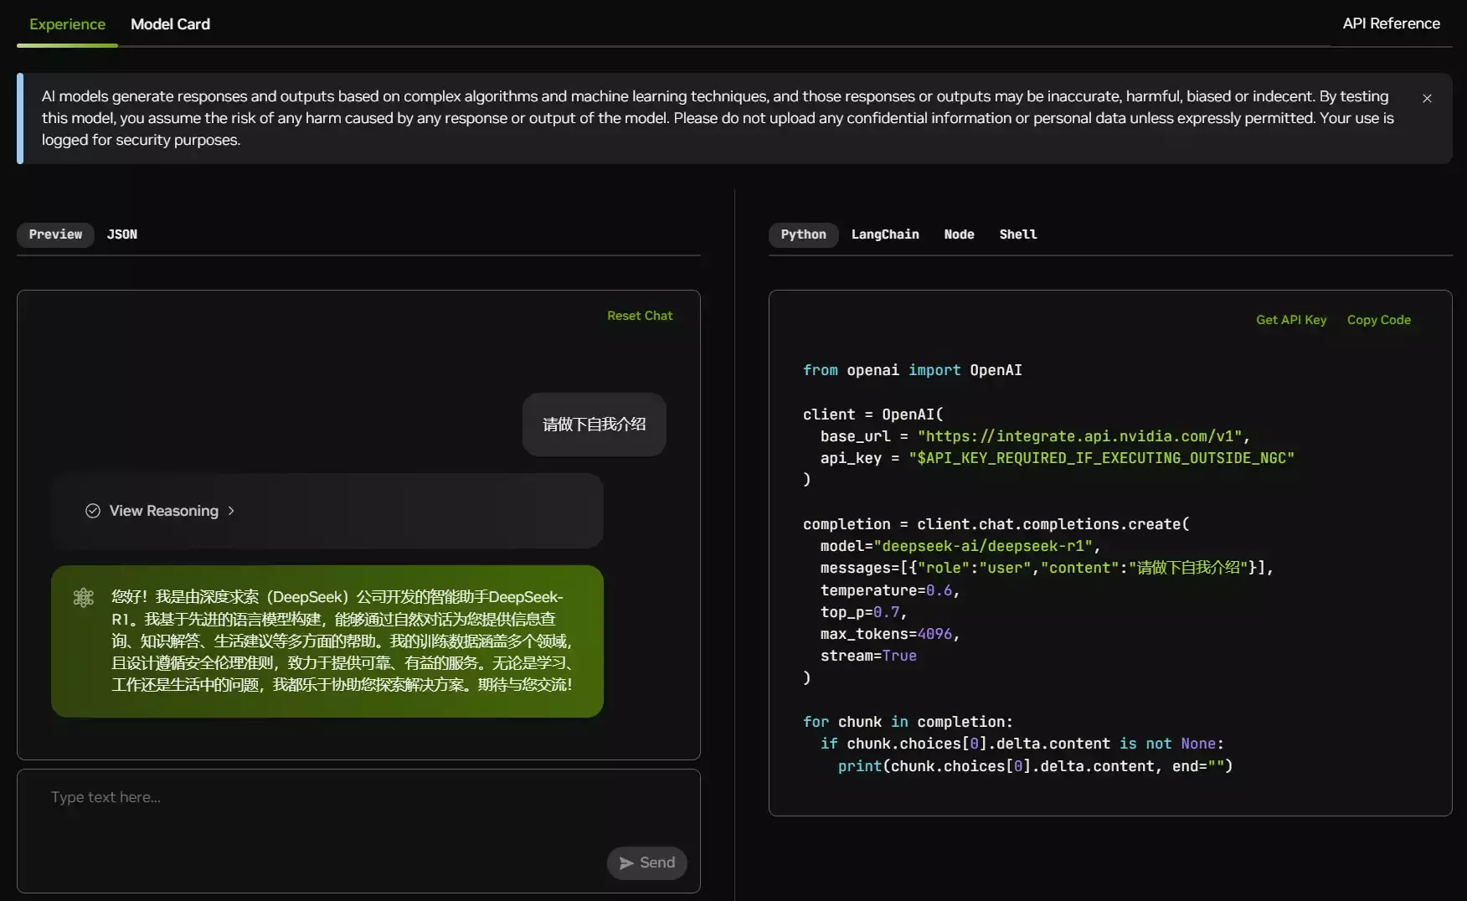Click the user message bubble
Viewport: 1467px width, 901px height.
pos(594,425)
